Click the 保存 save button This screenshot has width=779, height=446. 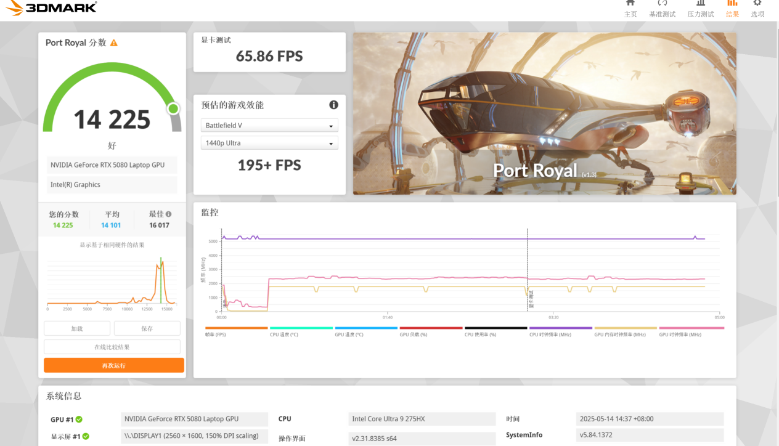pyautogui.click(x=147, y=328)
